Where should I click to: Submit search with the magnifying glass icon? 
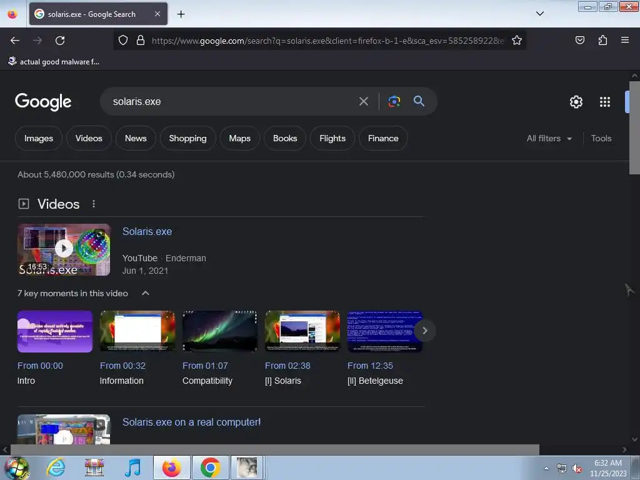[x=419, y=101]
